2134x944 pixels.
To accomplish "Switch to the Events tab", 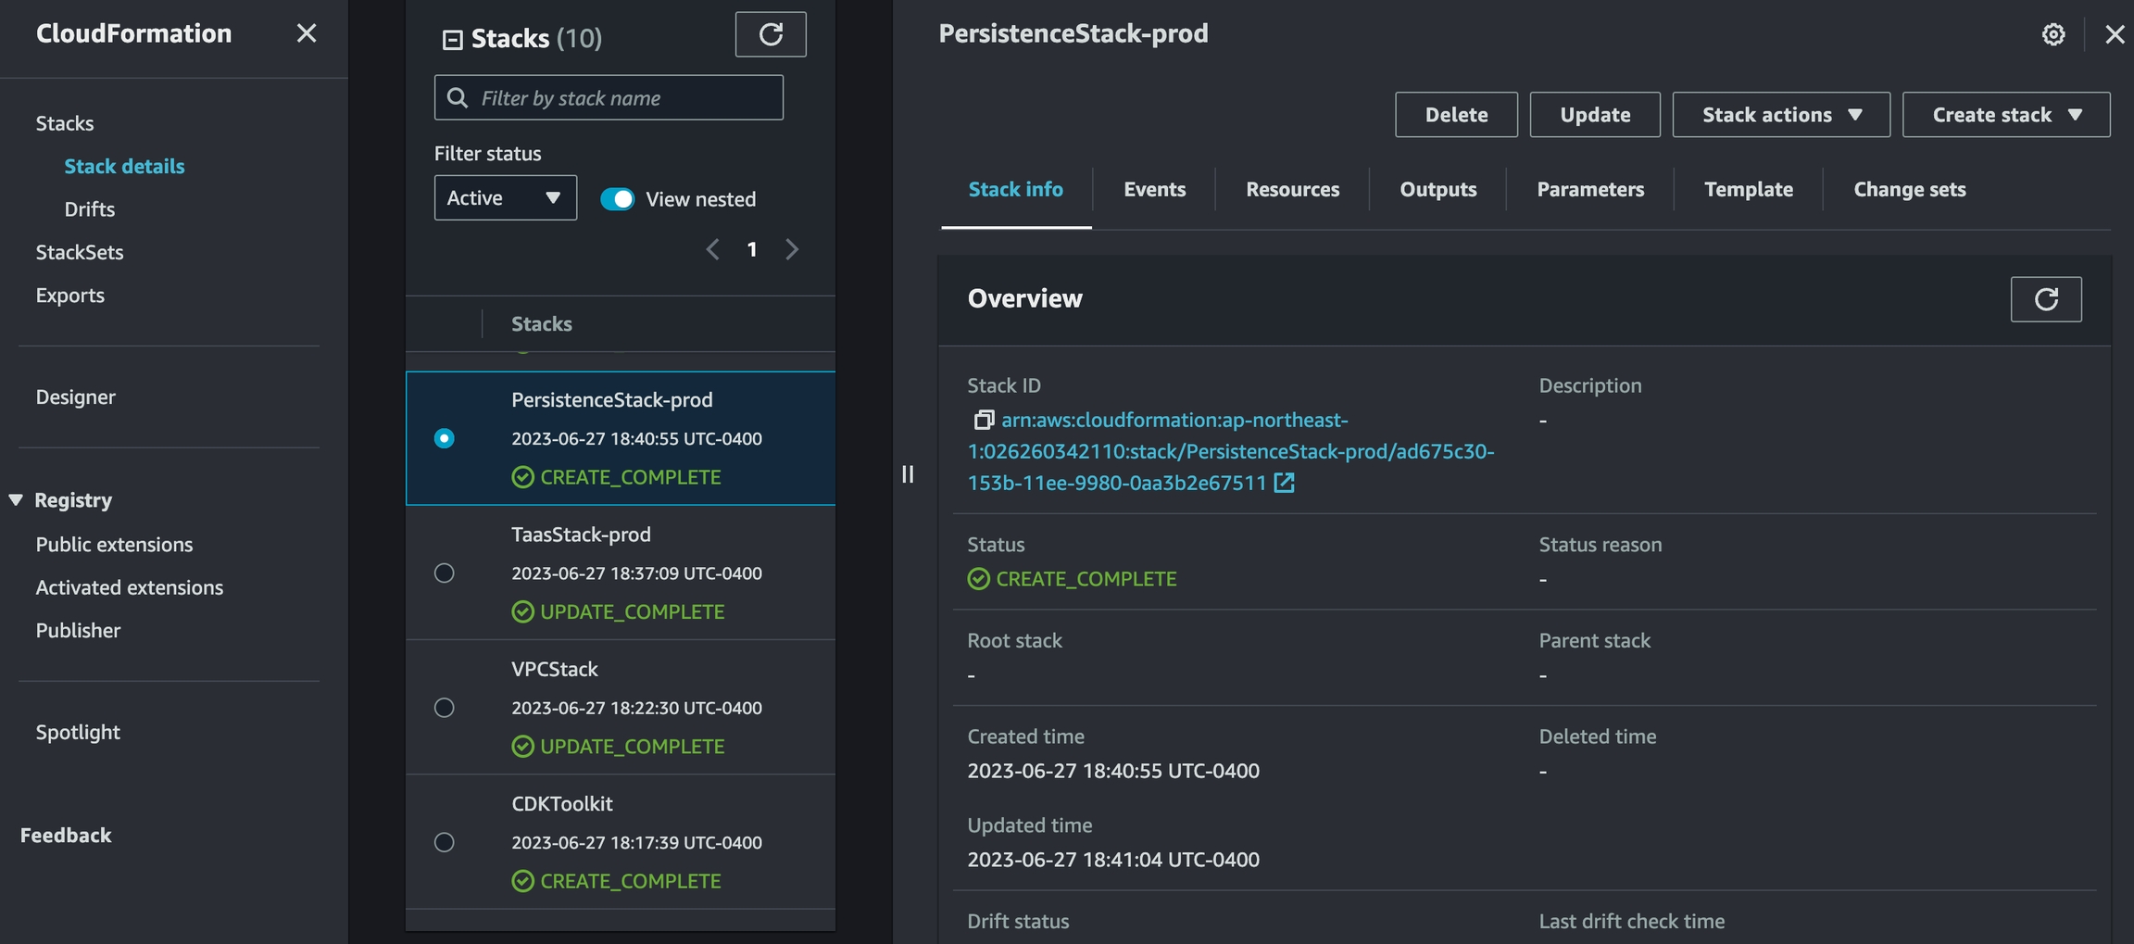I will 1154,190.
